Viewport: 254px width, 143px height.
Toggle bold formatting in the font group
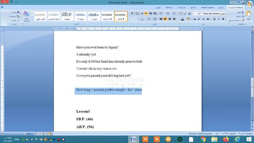pos(223,19)
